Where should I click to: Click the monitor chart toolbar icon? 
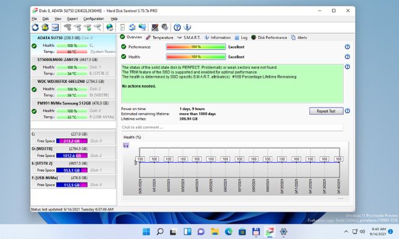[x=155, y=27]
